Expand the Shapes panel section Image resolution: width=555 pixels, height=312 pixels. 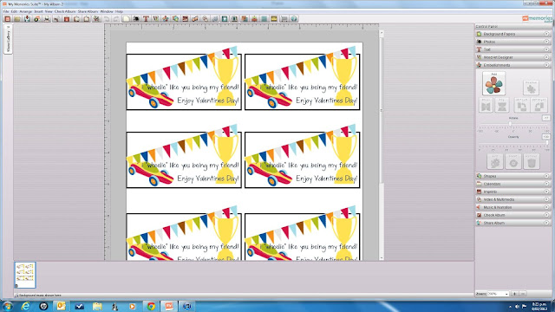pyautogui.click(x=513, y=176)
